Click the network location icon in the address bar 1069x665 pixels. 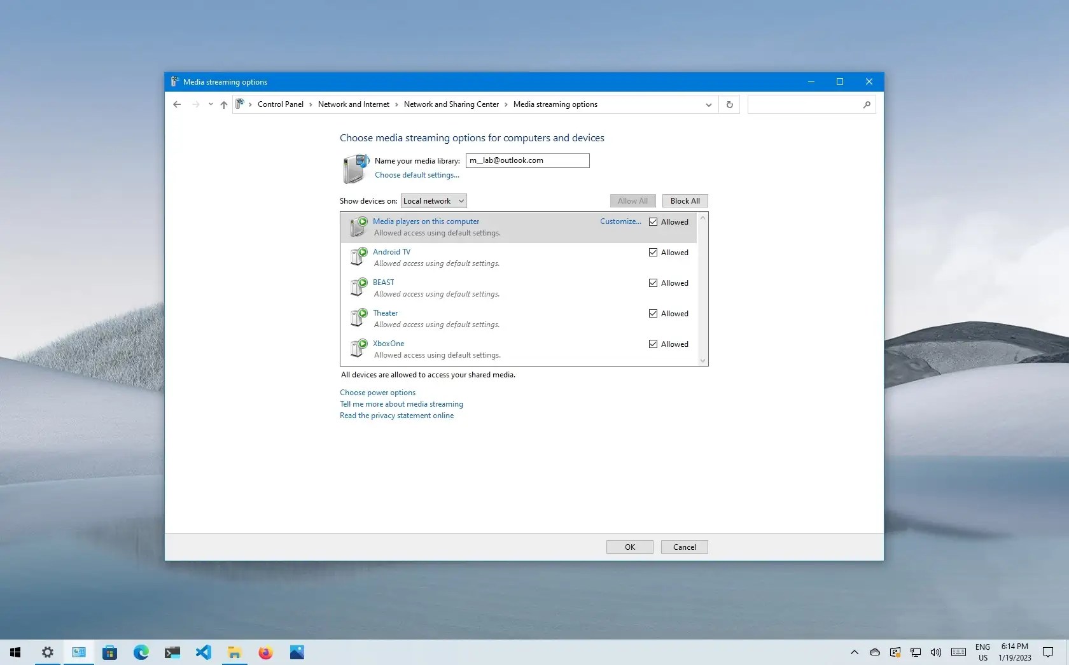click(x=241, y=104)
